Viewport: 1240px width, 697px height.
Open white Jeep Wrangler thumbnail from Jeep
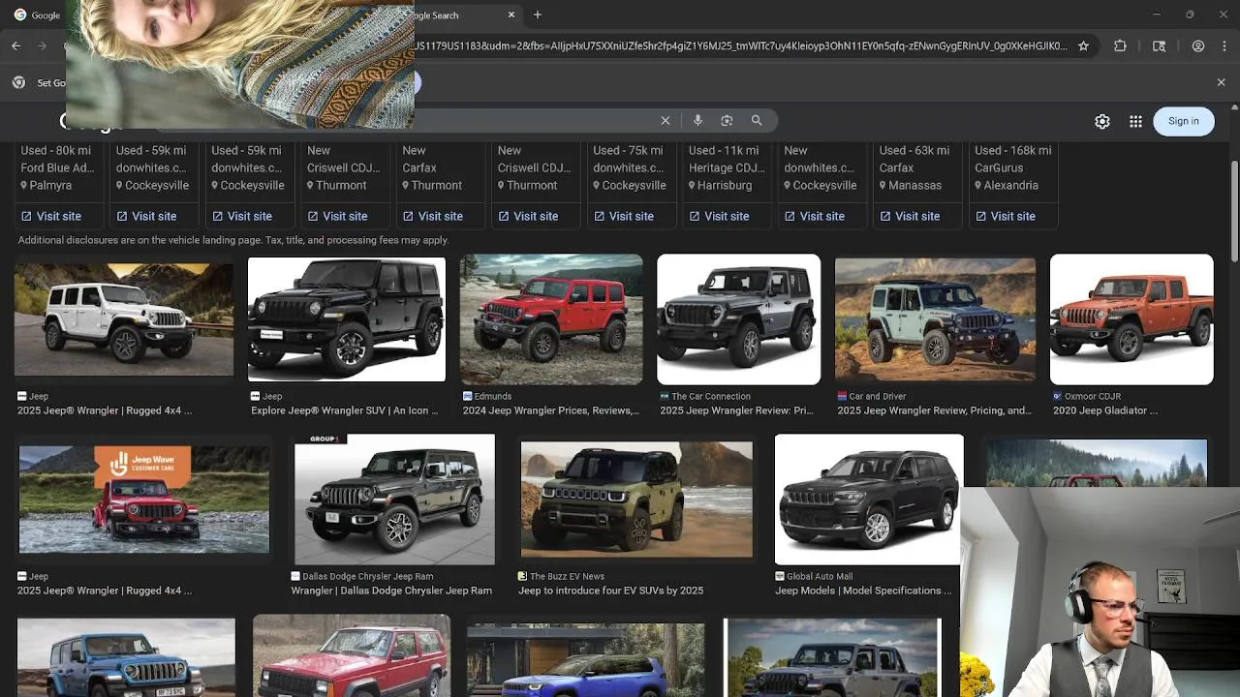124,318
